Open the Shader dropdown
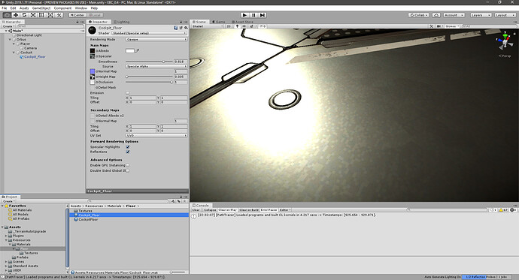 [149, 33]
